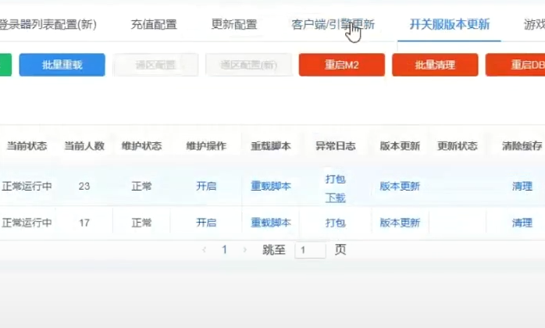The width and height of the screenshot is (545, 328).
Task: Click the next page arrow in pagination
Action: [244, 250]
